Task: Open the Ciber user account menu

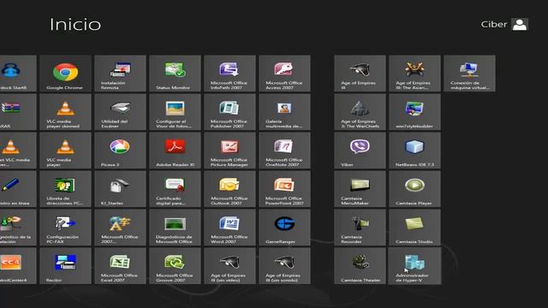Action: pos(504,25)
